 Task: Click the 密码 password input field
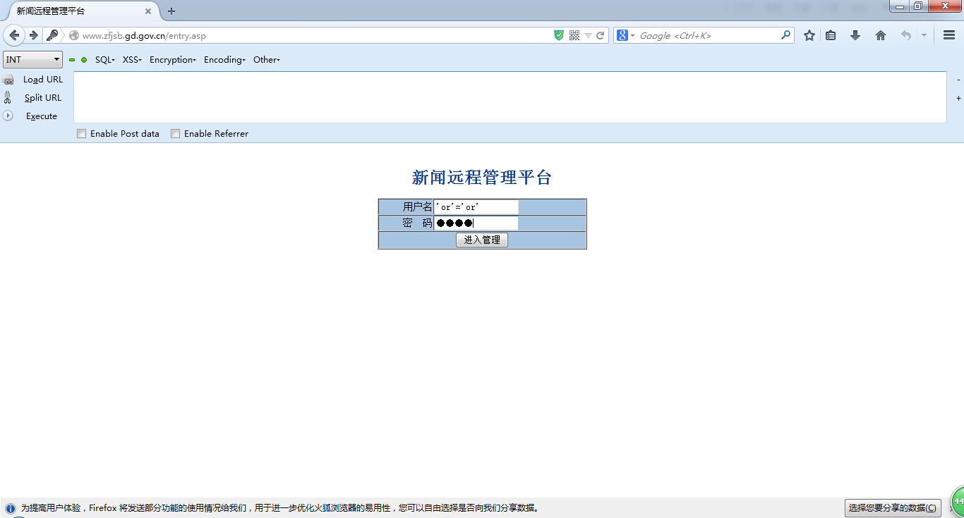(476, 223)
